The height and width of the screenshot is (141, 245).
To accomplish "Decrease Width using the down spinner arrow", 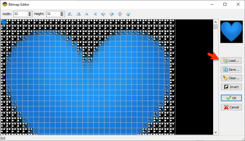I will (x=30, y=15).
